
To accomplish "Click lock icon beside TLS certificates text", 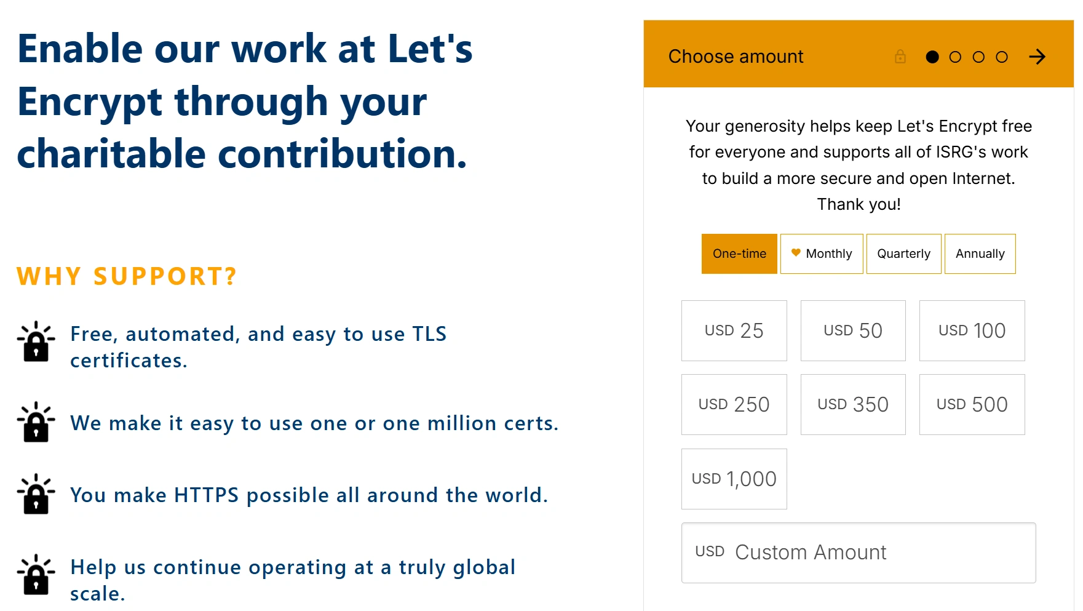I will tap(36, 341).
